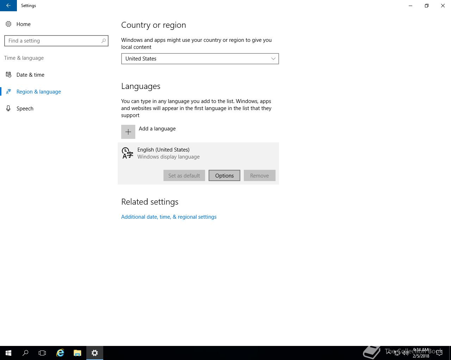The height and width of the screenshot is (360, 451).
Task: Open Additional date, time, & regional settings
Action: pyautogui.click(x=169, y=217)
